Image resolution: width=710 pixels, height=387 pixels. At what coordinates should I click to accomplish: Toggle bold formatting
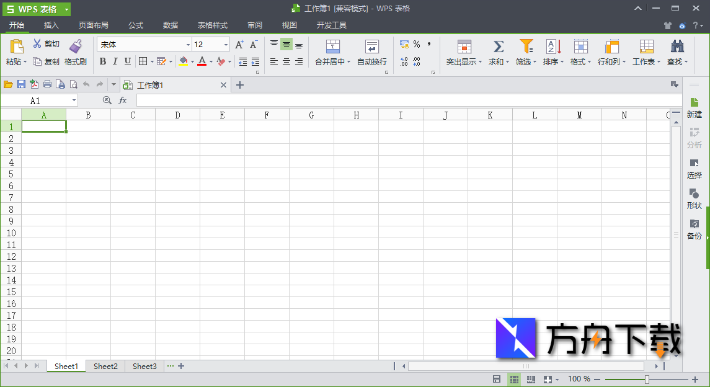102,61
